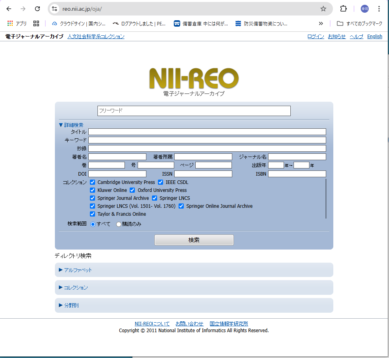The image size is (389, 358).
Task: Expand the 分野別 directory section
Action: (69, 306)
